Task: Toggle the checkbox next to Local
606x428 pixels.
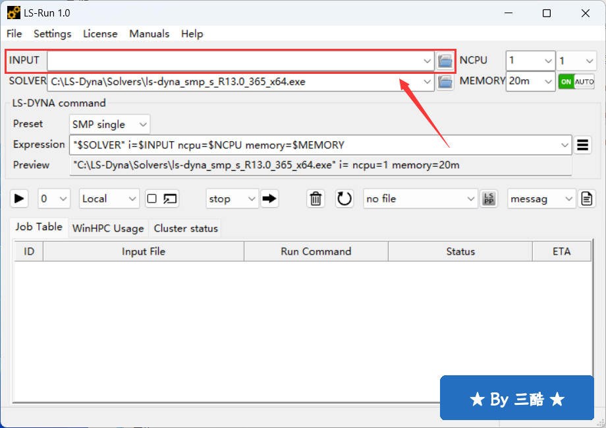Action: pyautogui.click(x=152, y=199)
